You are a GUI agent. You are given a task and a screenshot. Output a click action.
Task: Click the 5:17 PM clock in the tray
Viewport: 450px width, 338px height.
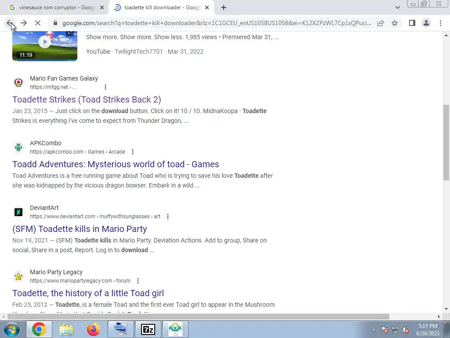coord(428,326)
